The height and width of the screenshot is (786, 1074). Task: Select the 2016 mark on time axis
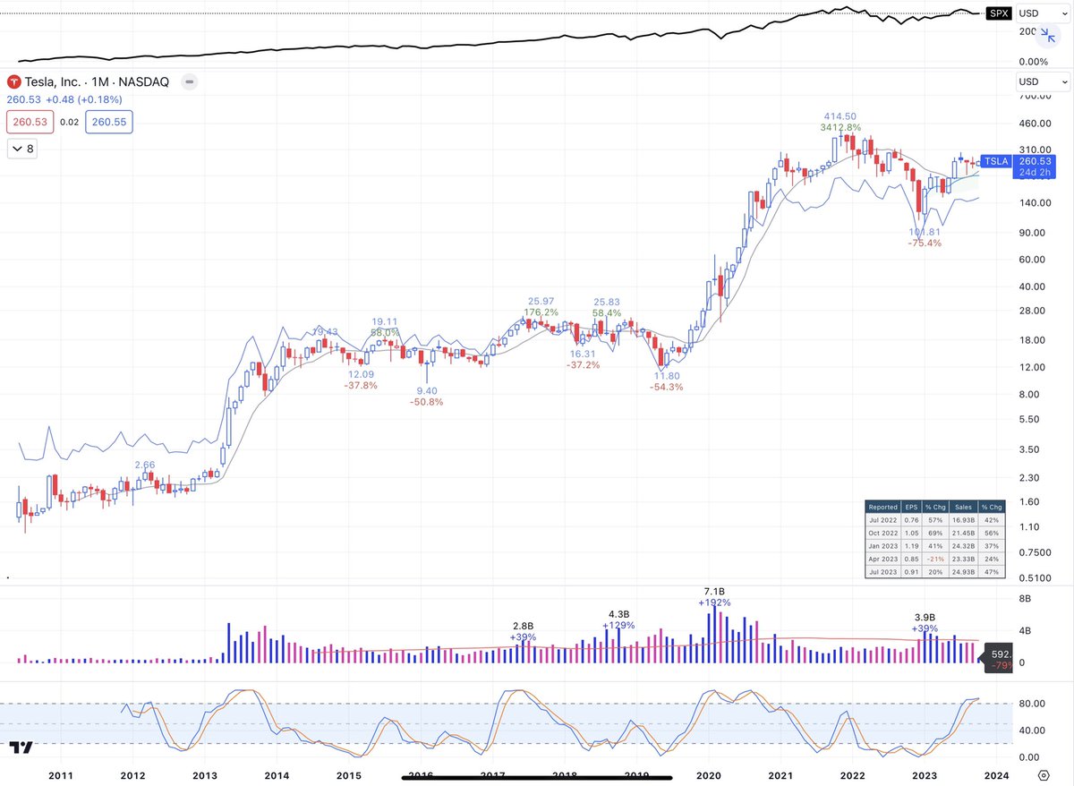(x=422, y=775)
